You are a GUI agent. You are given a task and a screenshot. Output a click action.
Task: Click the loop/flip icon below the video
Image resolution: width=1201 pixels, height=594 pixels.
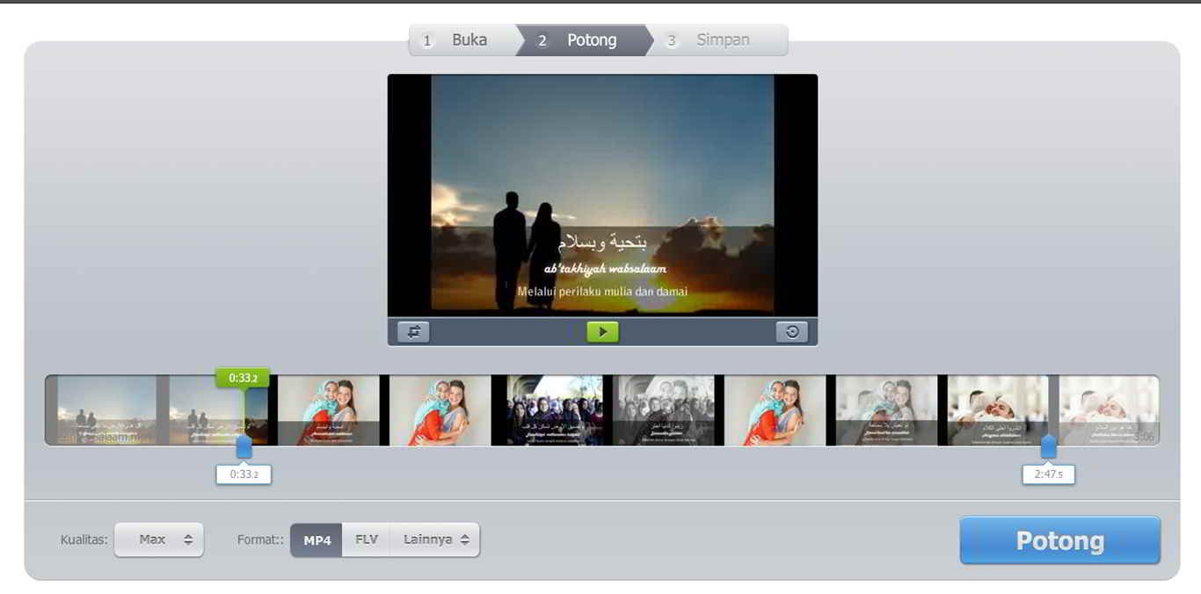413,331
